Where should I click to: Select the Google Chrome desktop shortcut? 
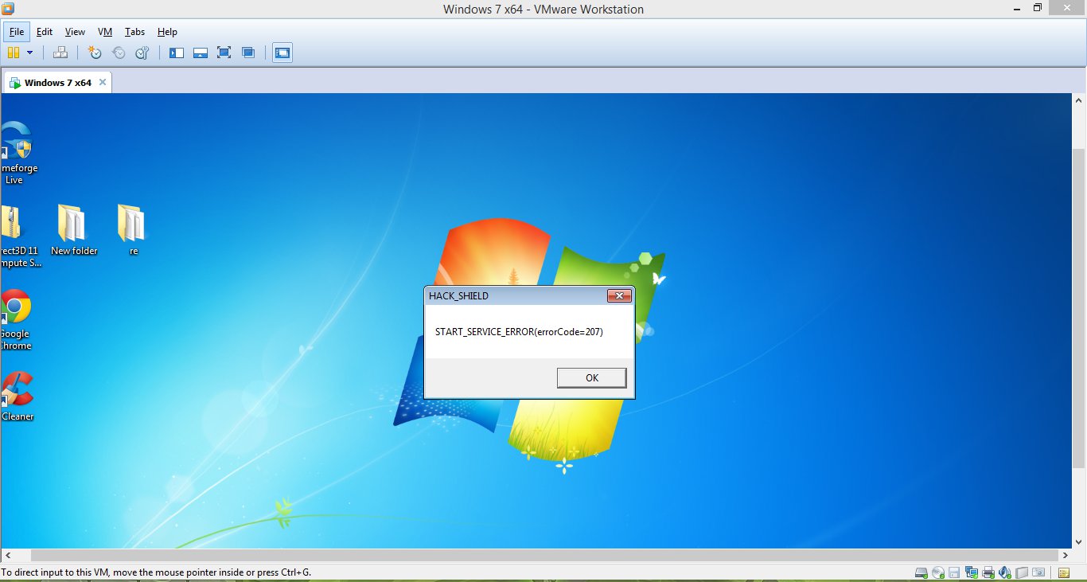tap(16, 319)
